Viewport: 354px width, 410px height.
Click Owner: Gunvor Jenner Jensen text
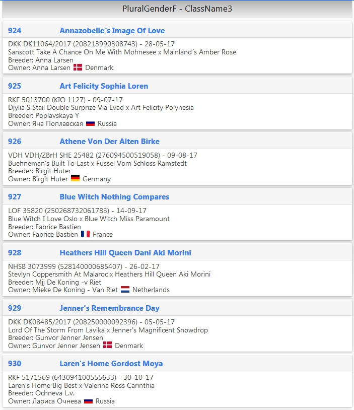[54, 346]
